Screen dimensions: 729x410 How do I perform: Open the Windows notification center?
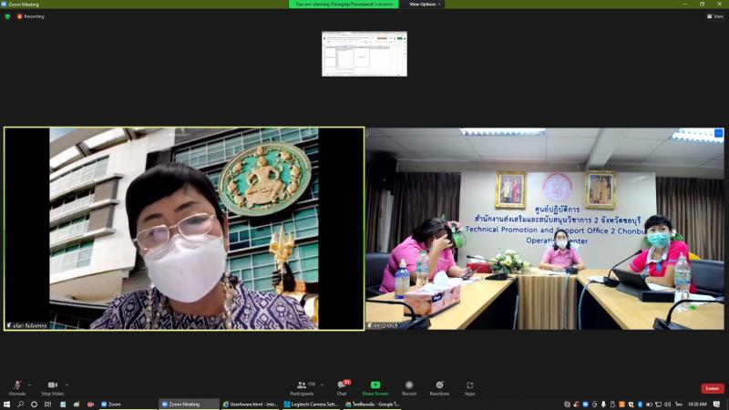[x=717, y=405]
